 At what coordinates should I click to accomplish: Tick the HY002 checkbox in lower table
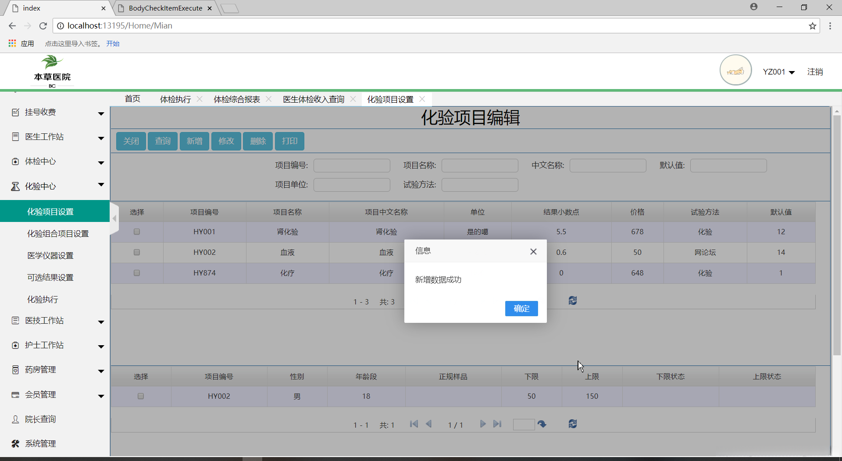(141, 396)
